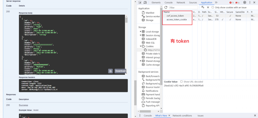Open the Network conditions drawer tab
This screenshot has height=118, width=258.
click(182, 115)
